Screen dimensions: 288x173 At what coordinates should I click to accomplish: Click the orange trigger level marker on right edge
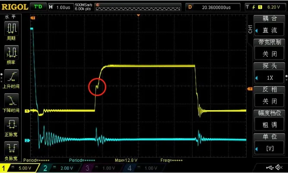pyautogui.click(x=249, y=89)
